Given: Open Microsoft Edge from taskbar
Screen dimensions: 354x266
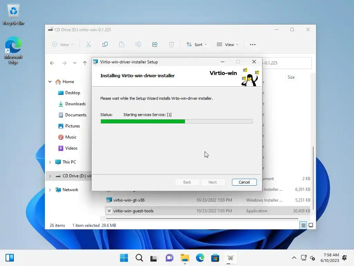Looking at the screenshot, I should [200, 258].
